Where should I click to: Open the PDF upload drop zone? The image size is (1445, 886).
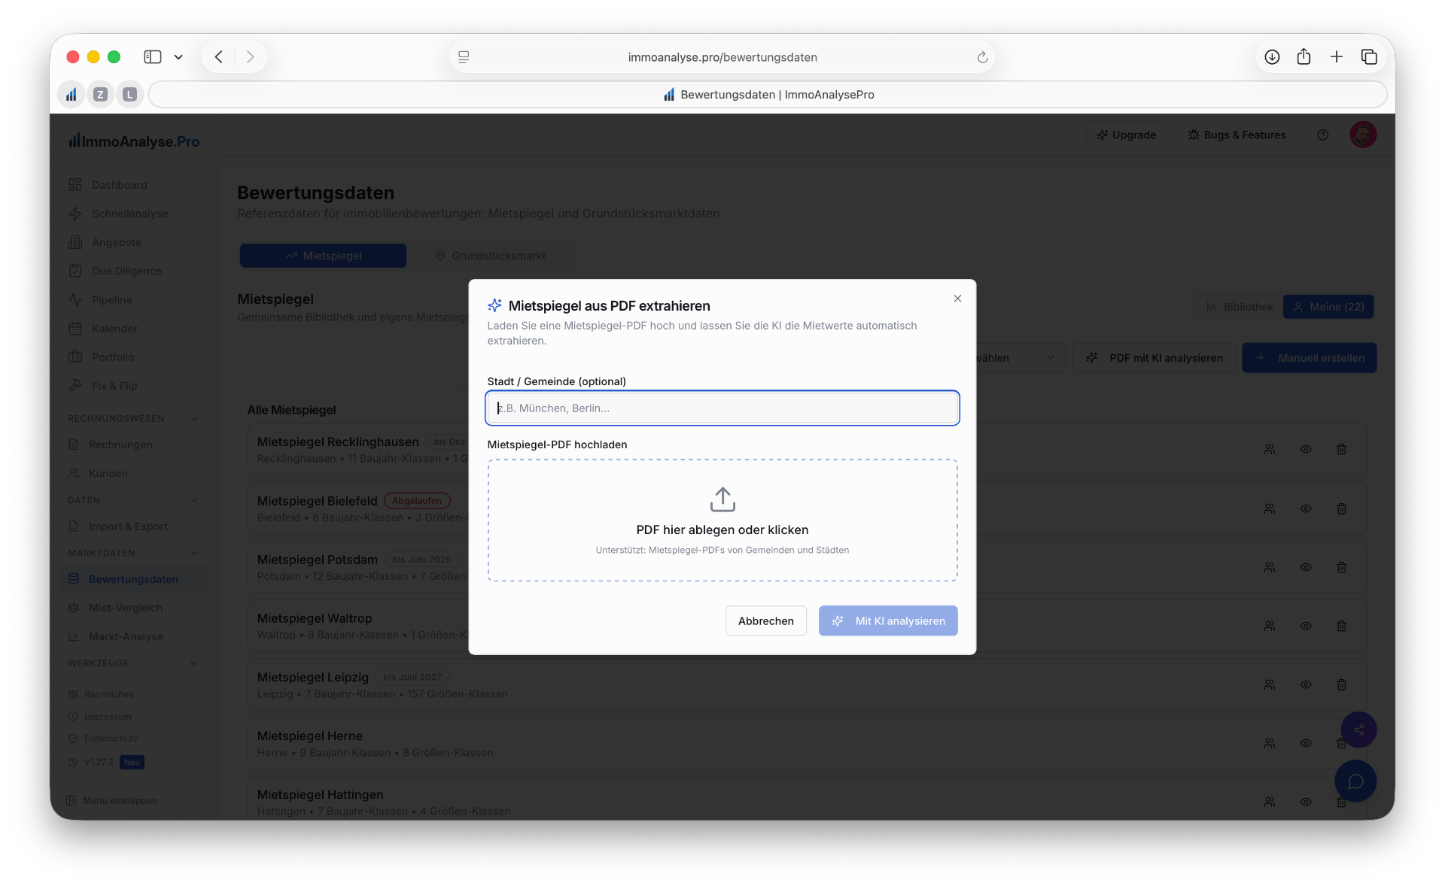coord(722,520)
